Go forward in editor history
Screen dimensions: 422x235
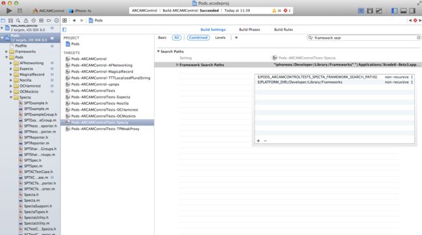(82, 20)
